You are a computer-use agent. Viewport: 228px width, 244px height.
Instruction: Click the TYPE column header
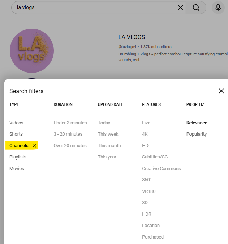[x=14, y=104]
